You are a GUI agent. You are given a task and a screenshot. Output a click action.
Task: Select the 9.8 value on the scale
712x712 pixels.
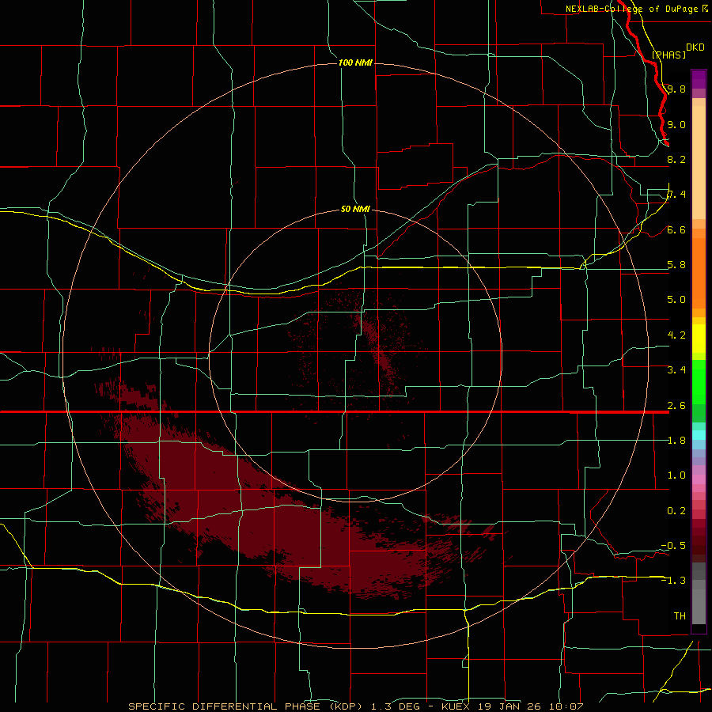coord(676,89)
